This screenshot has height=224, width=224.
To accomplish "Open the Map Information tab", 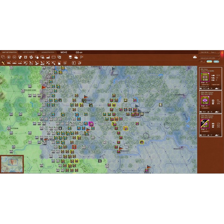I will (x=10, y=52).
